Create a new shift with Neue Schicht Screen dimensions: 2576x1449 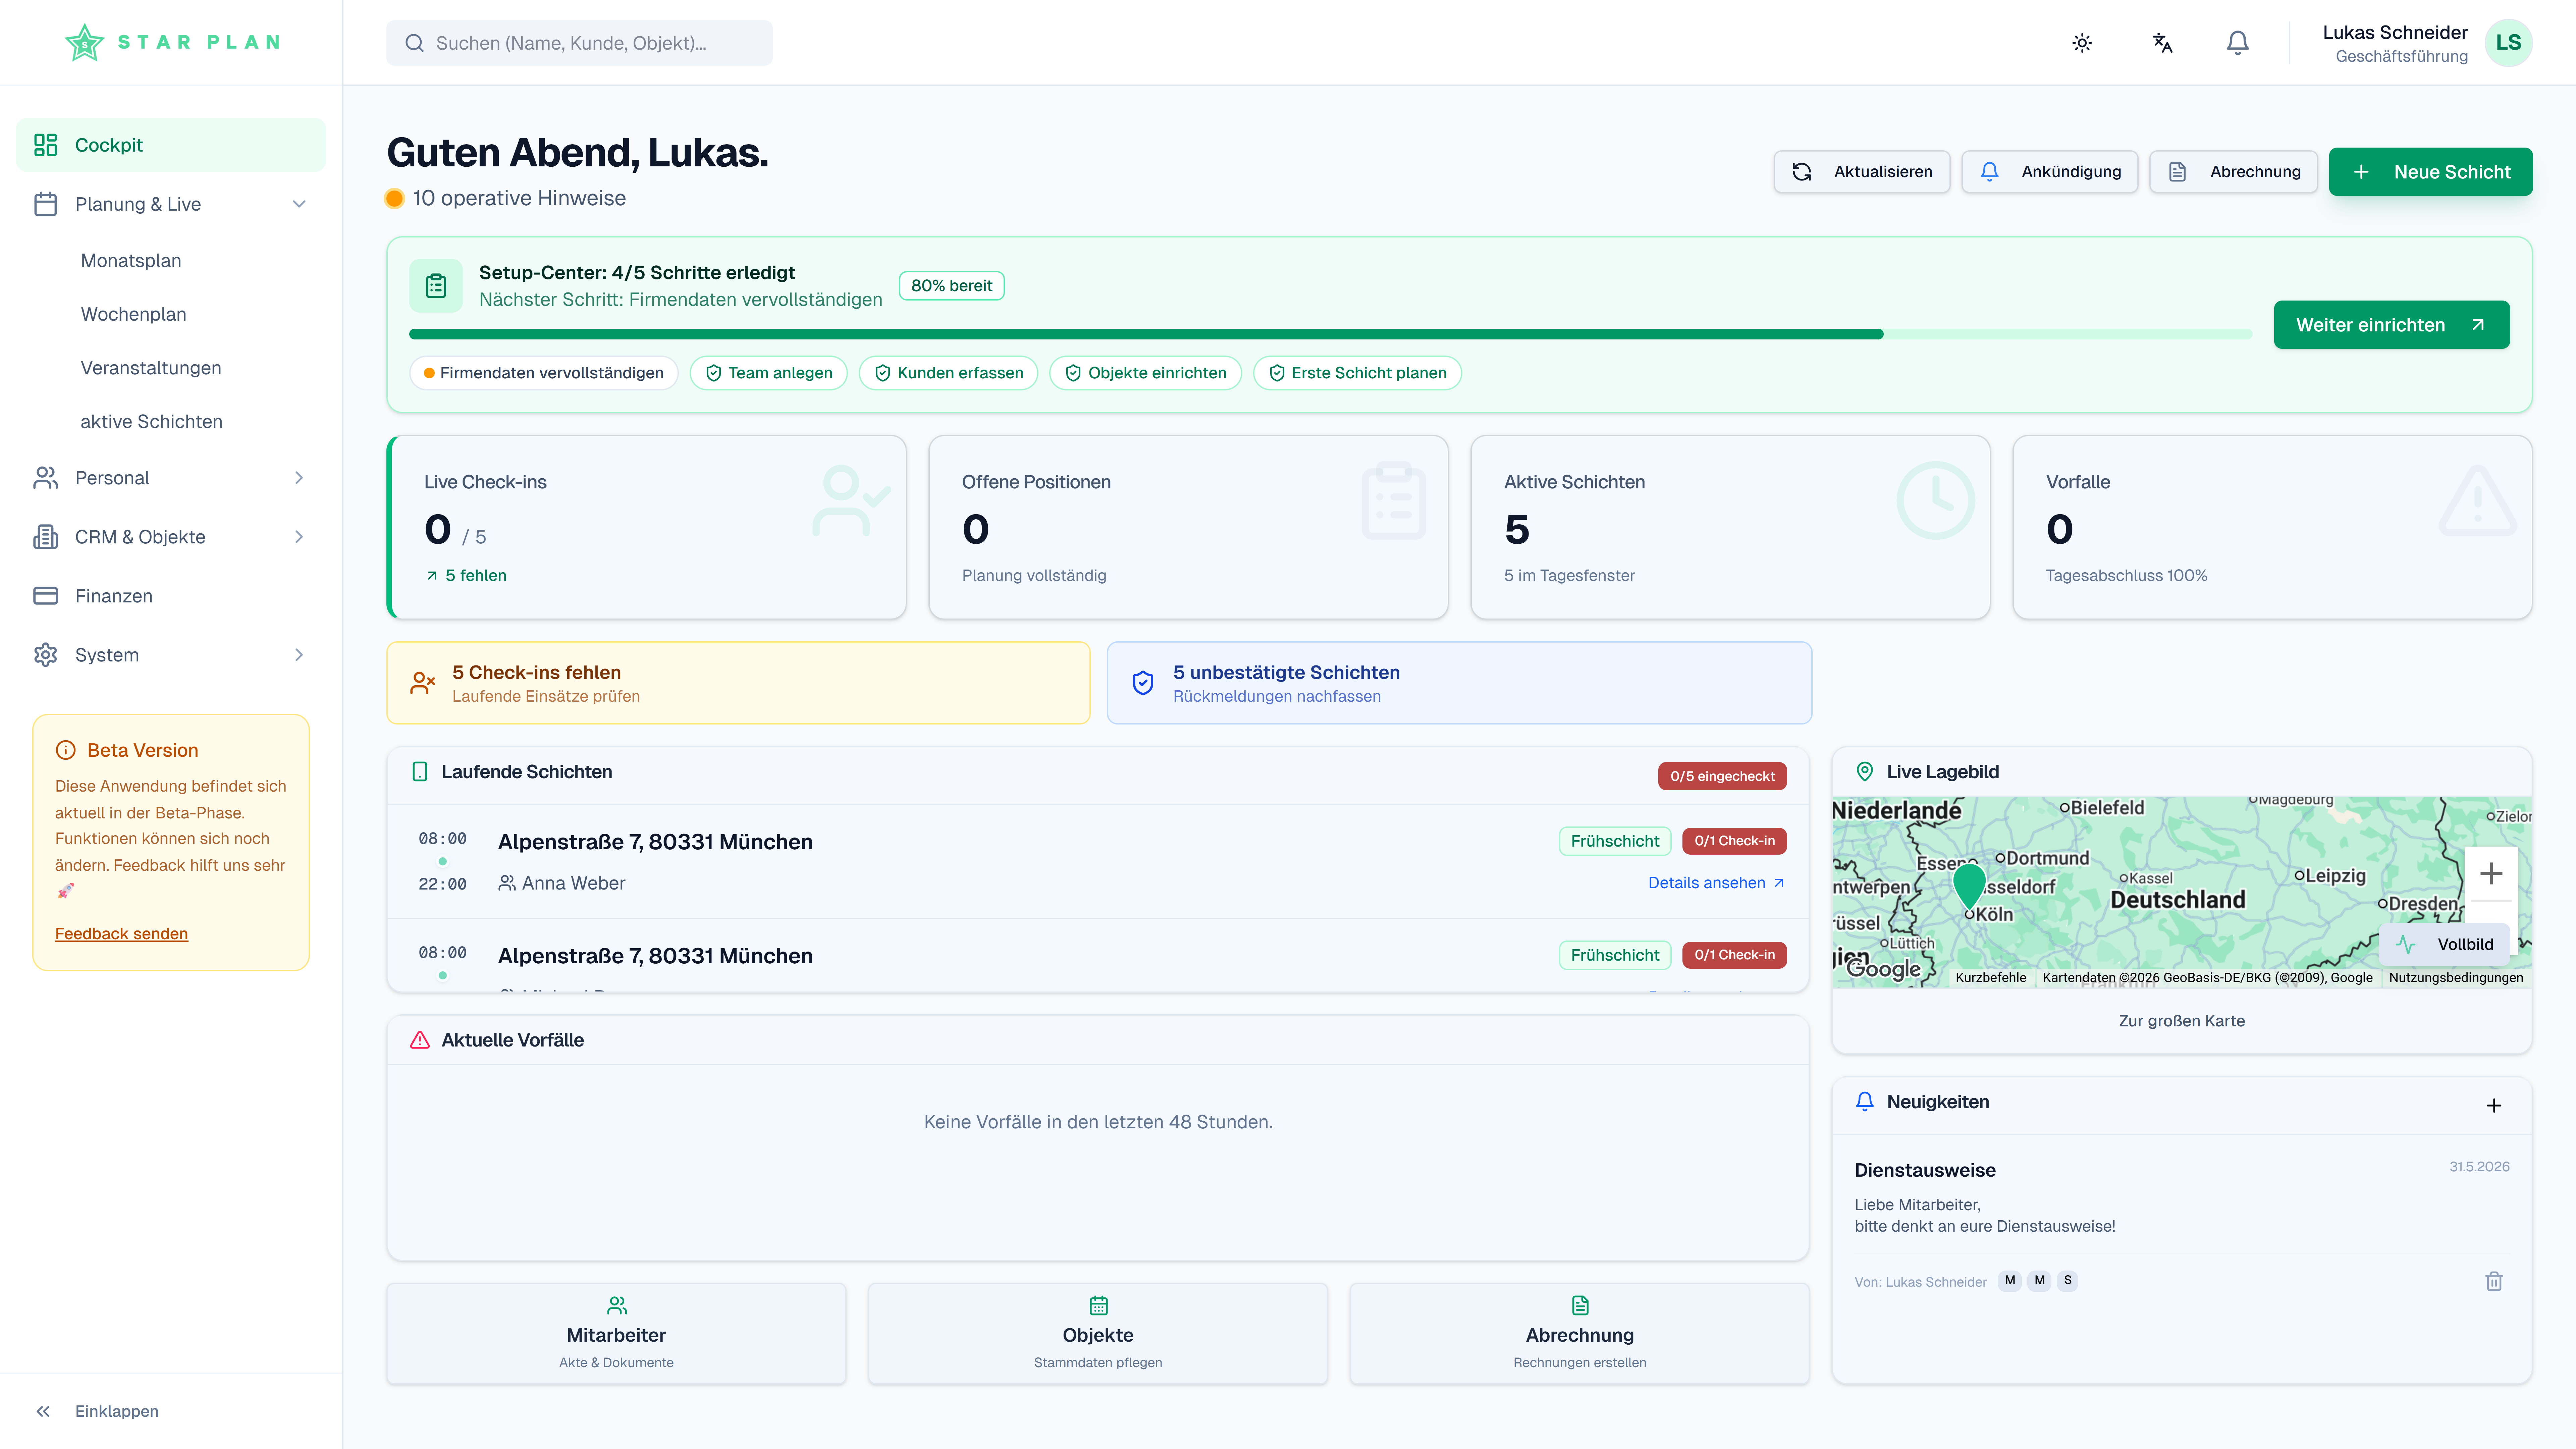pyautogui.click(x=2431, y=172)
